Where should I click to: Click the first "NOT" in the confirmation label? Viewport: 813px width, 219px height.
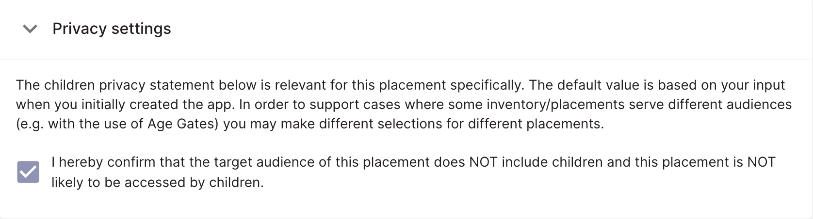click(483, 162)
